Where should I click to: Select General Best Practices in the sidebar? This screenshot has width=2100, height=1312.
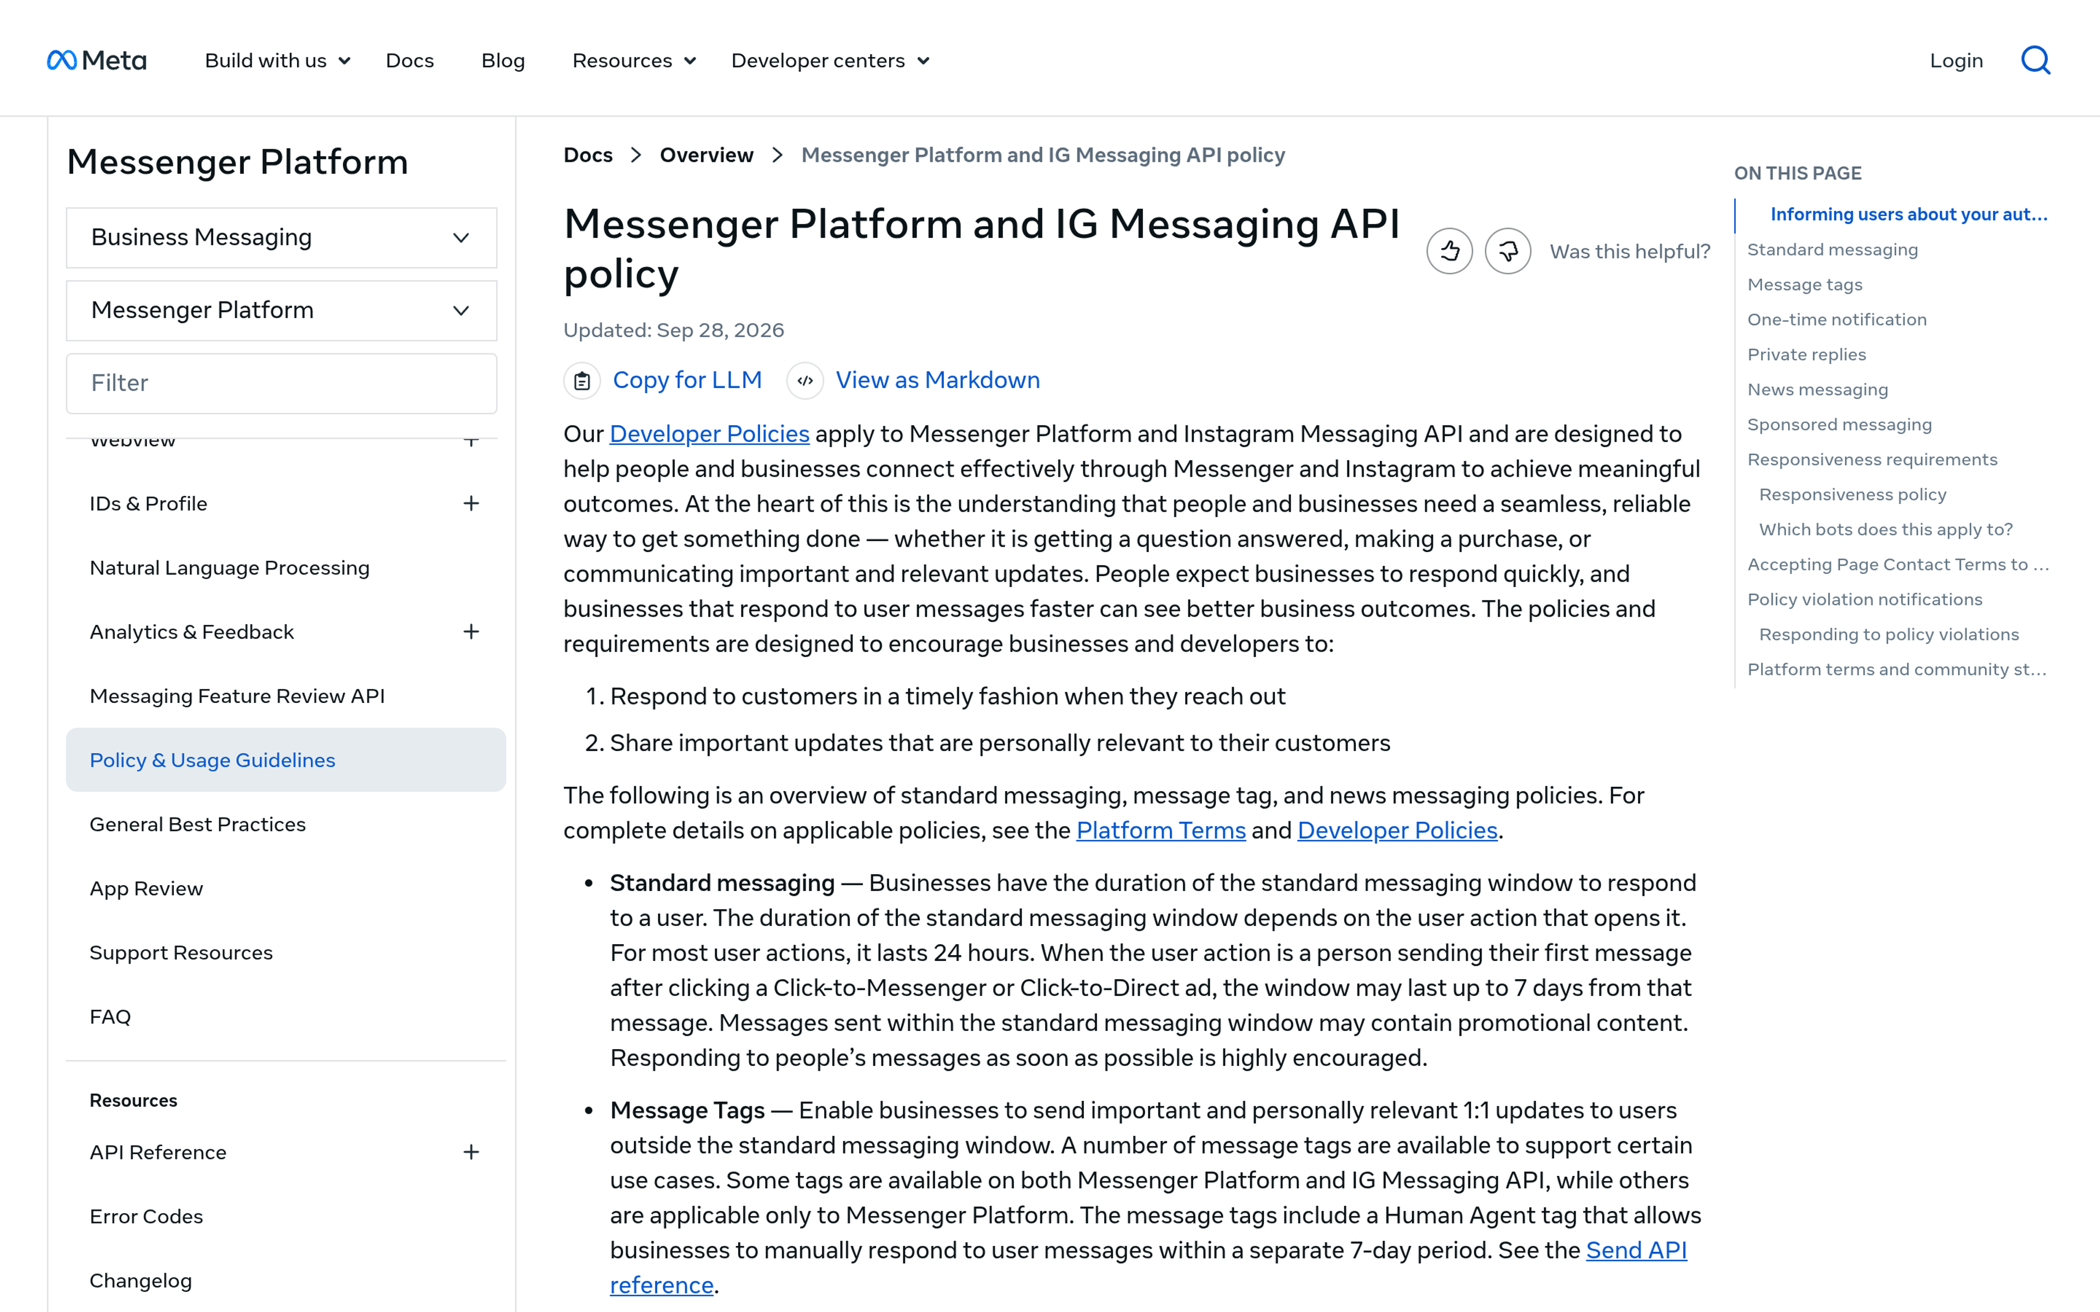[x=198, y=824]
